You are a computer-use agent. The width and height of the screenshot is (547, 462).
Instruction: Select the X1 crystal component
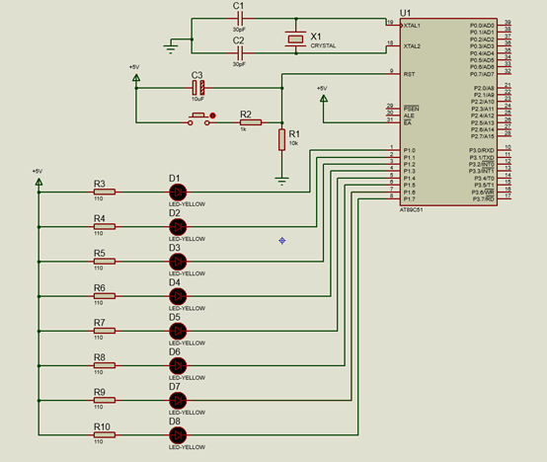point(295,39)
